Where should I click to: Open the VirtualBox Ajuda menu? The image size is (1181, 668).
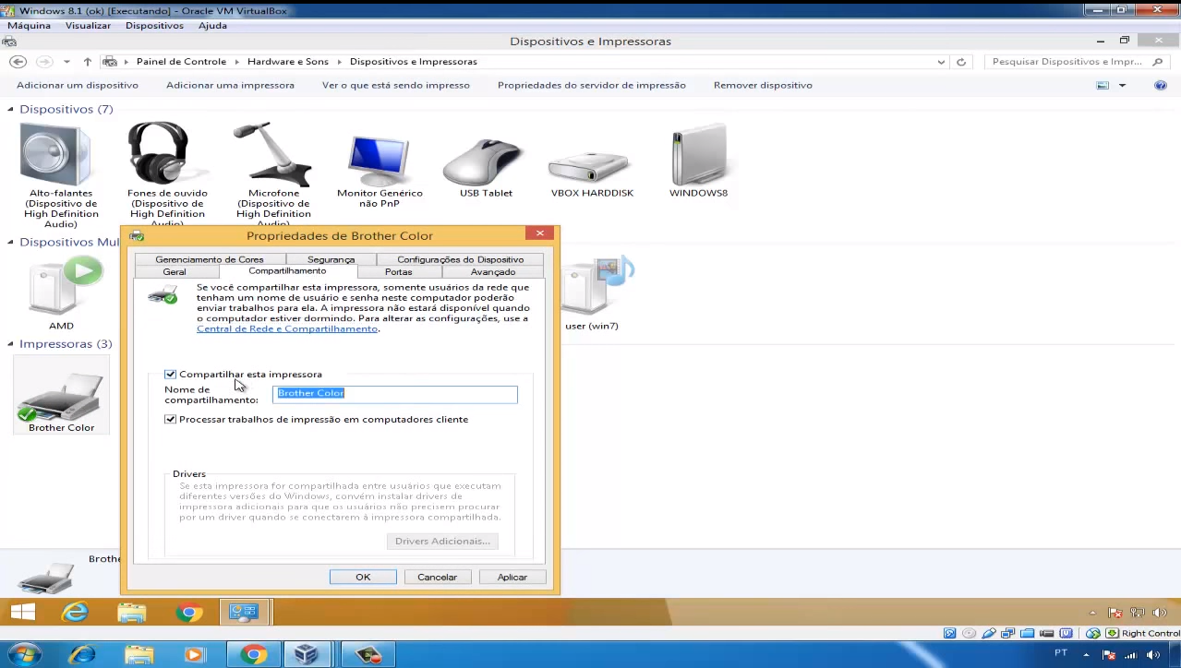tap(212, 26)
